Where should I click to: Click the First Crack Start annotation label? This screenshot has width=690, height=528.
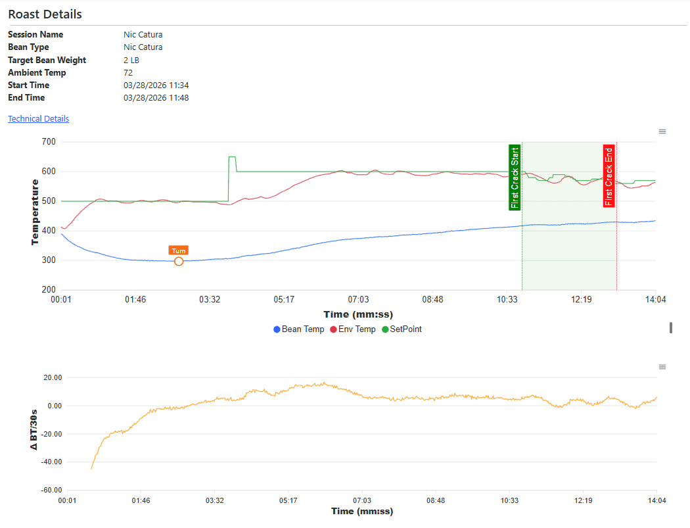point(515,176)
